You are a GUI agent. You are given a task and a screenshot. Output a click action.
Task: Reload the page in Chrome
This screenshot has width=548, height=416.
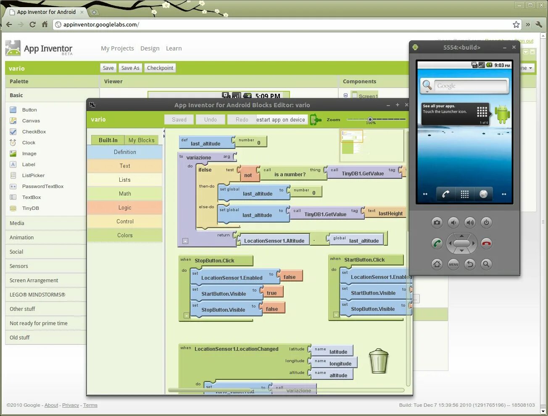[x=32, y=24]
